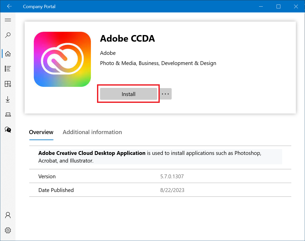The image size is (305, 241).
Task: Minimize the Company Portal window
Action: point(261,7)
